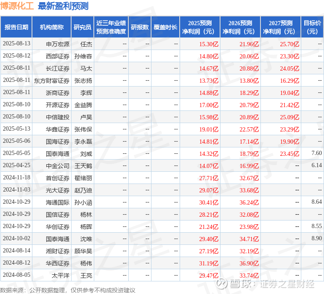
Task: Click the 17.00亿 profit value
Action: [x=209, y=105]
